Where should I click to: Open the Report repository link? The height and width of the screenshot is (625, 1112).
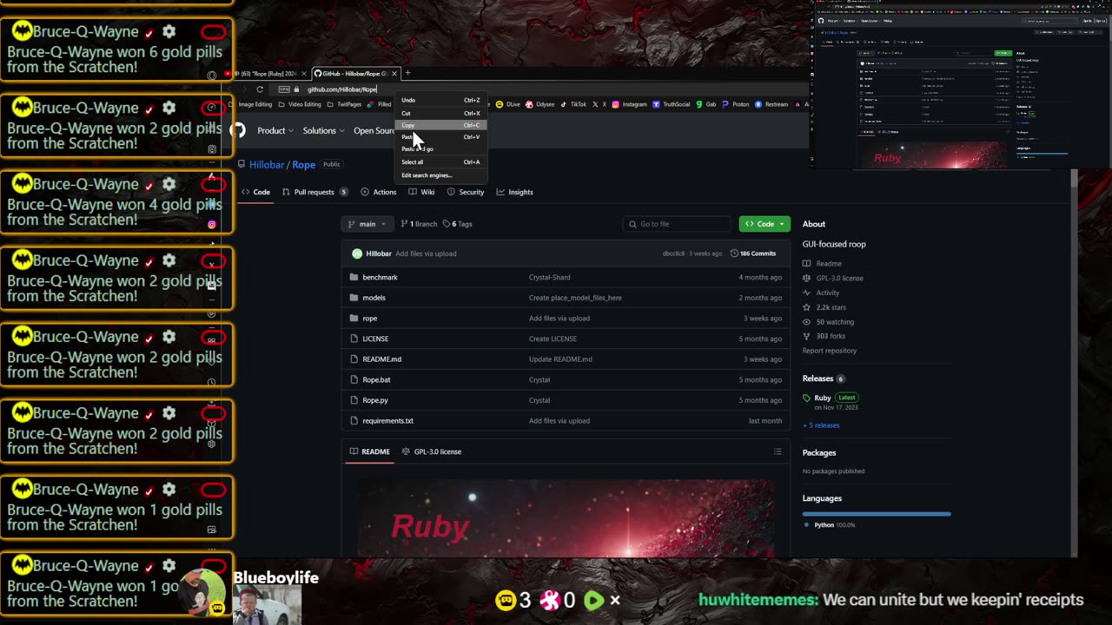[x=830, y=351]
